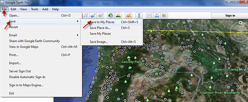The width and height of the screenshot is (248, 102).
Task: Open the Add menu
Action: coord(45,9)
